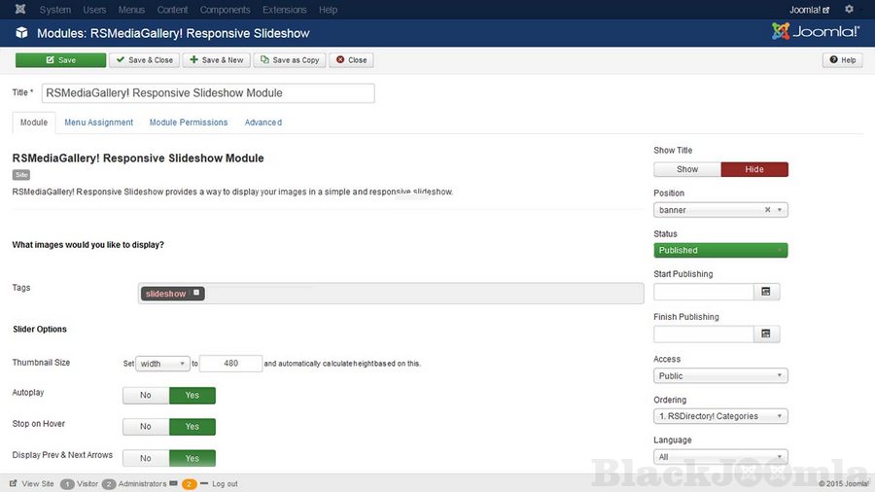Open the settings gear menu

point(849,10)
